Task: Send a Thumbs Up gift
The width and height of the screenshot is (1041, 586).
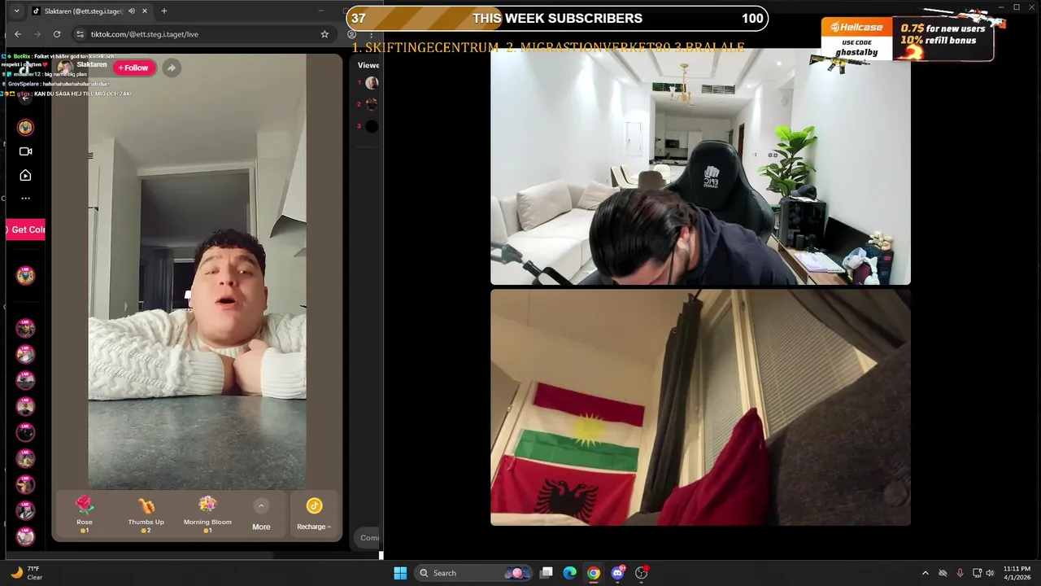Action: pos(146,514)
